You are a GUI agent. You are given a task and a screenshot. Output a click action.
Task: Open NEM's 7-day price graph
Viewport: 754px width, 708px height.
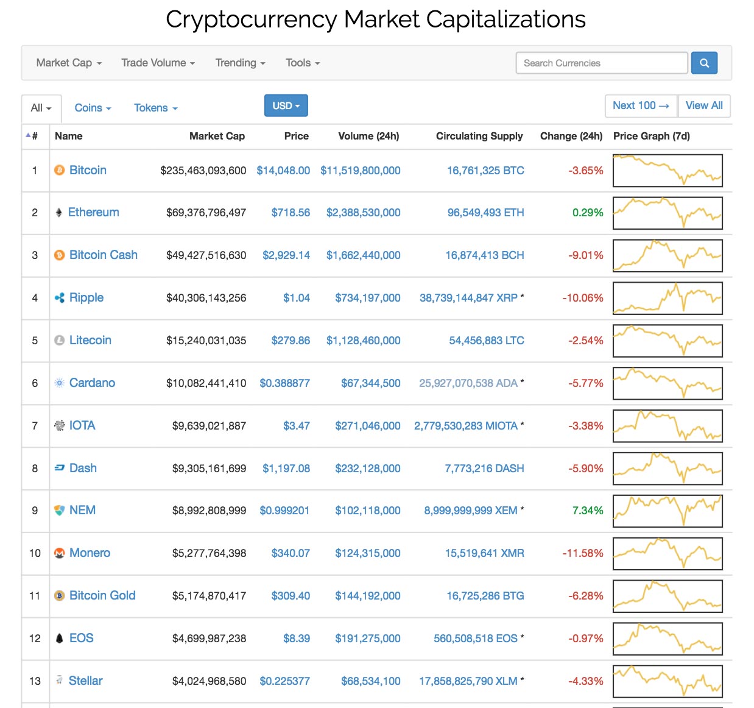[668, 511]
